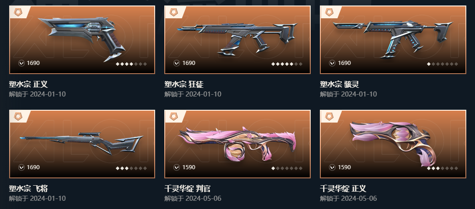Click tier badge icon on 塑水宗 狂徒 card
This screenshot has width=475, height=209.
point(173,12)
